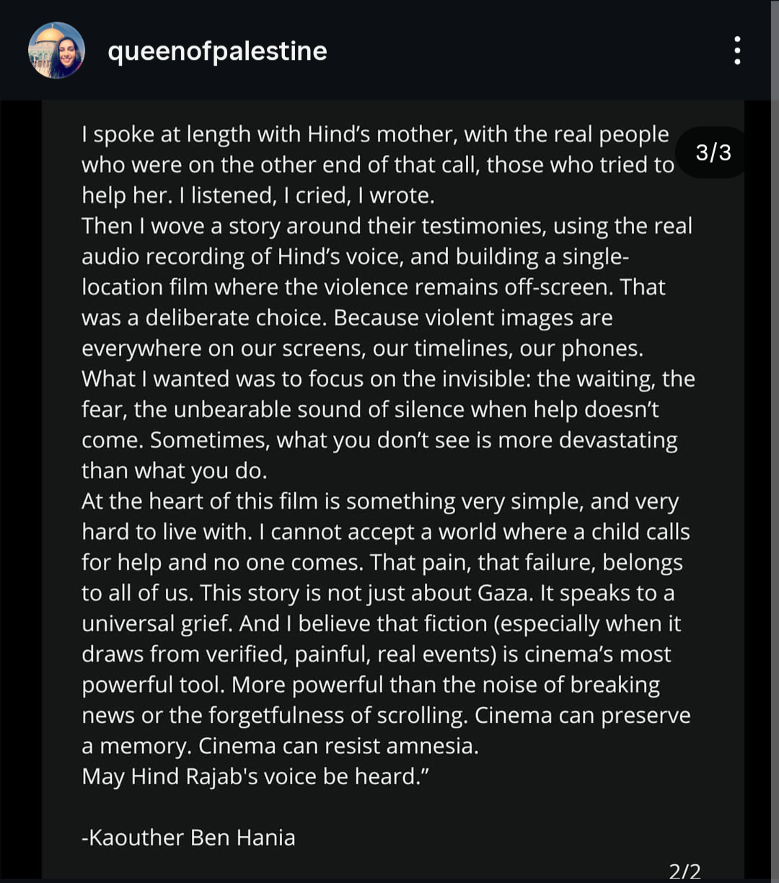The height and width of the screenshot is (883, 779).
Task: Click the 2/2 page marker
Action: click(685, 871)
